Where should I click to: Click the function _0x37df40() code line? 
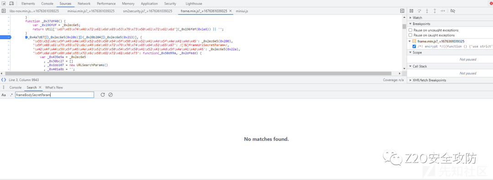[x=46, y=21]
